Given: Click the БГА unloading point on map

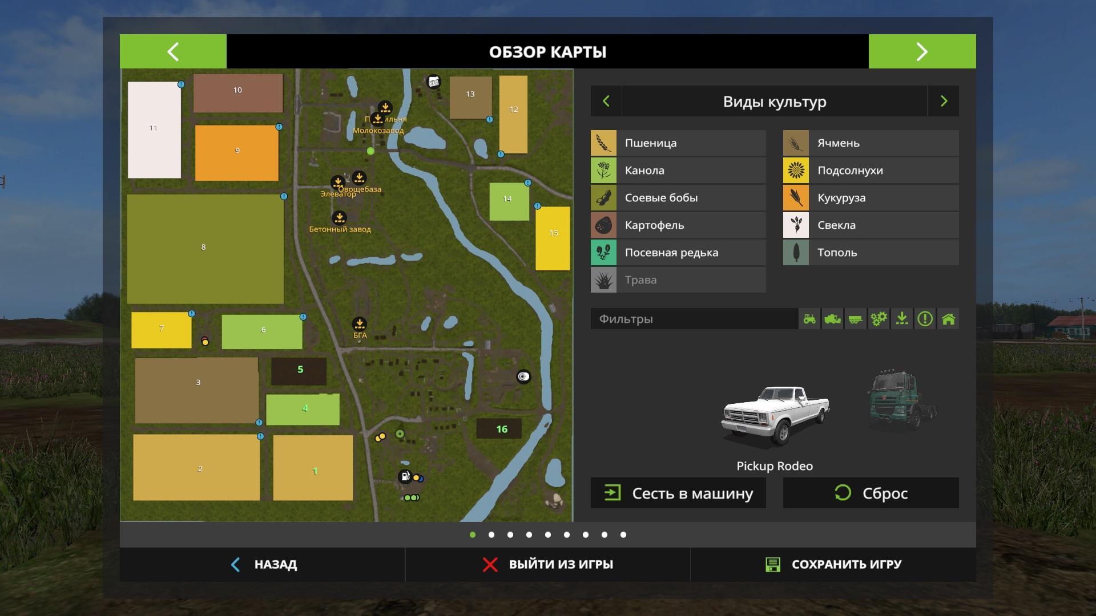Looking at the screenshot, I should tap(359, 325).
